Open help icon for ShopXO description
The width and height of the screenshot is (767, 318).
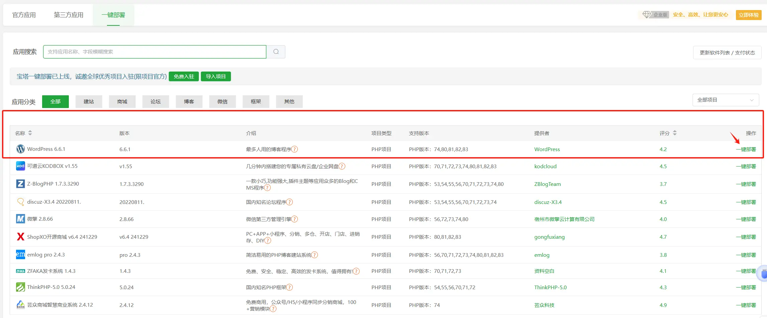(x=268, y=240)
